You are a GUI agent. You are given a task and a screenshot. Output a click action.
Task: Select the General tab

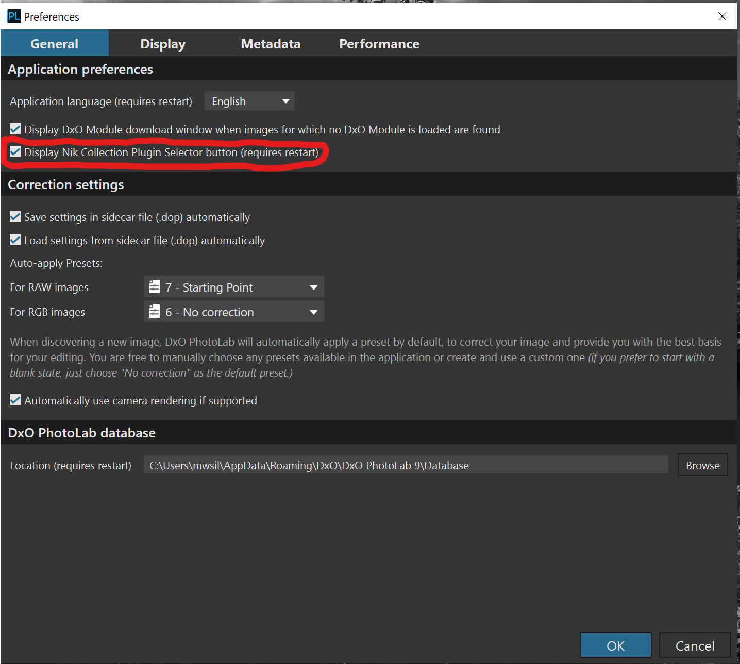click(x=54, y=44)
